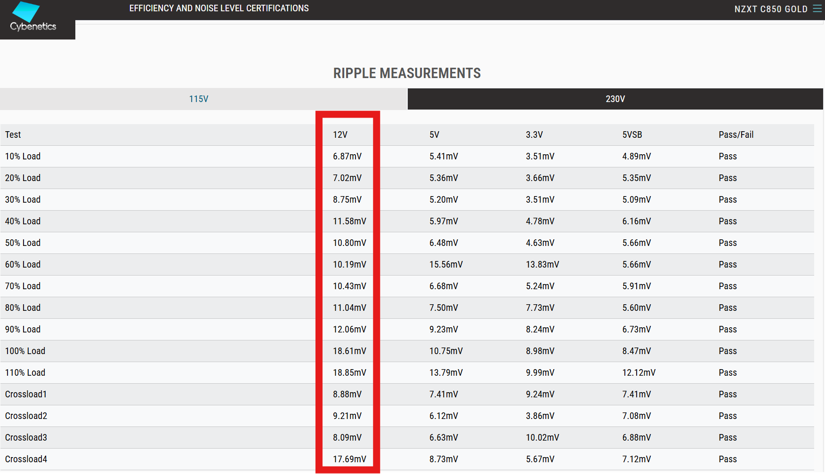
Task: Click the Efficiency and Noise Level Certifications heading
Action: (x=219, y=8)
